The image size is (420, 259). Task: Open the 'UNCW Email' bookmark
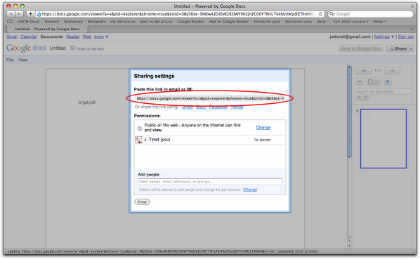(28, 21)
